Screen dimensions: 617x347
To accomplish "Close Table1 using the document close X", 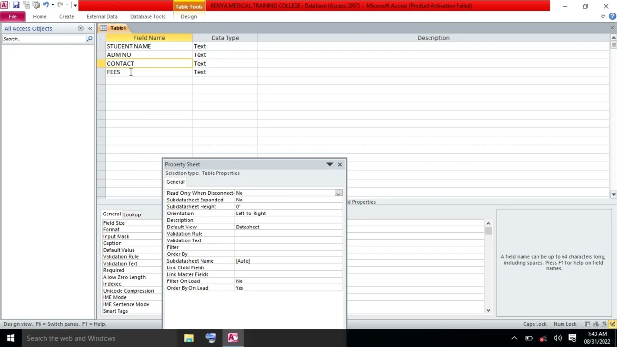I will (x=612, y=28).
